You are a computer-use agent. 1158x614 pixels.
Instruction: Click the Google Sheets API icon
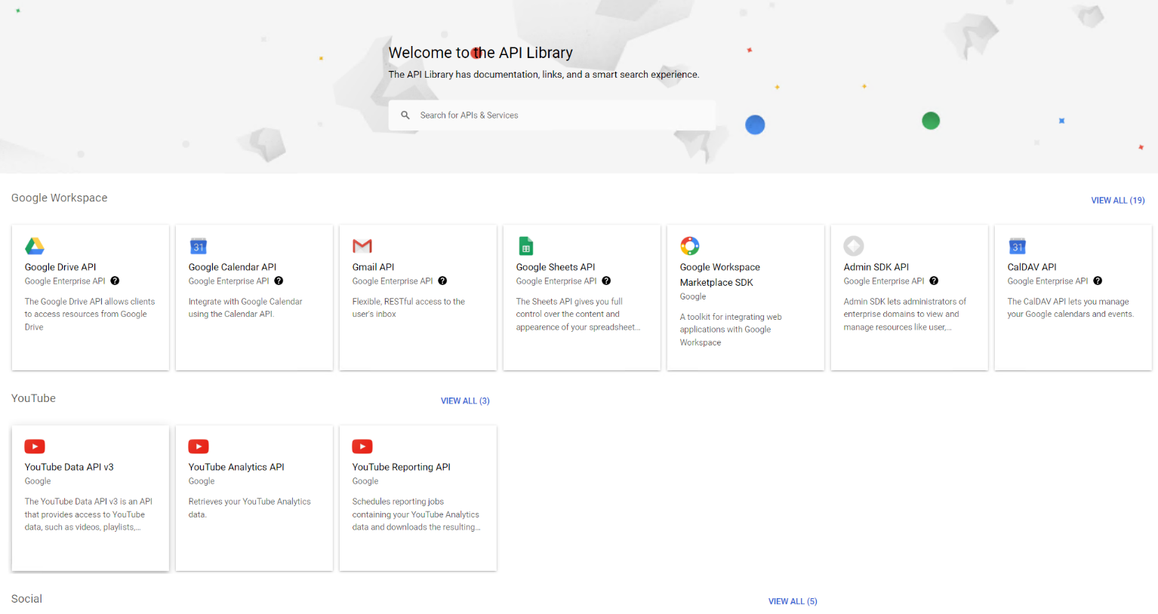point(525,245)
